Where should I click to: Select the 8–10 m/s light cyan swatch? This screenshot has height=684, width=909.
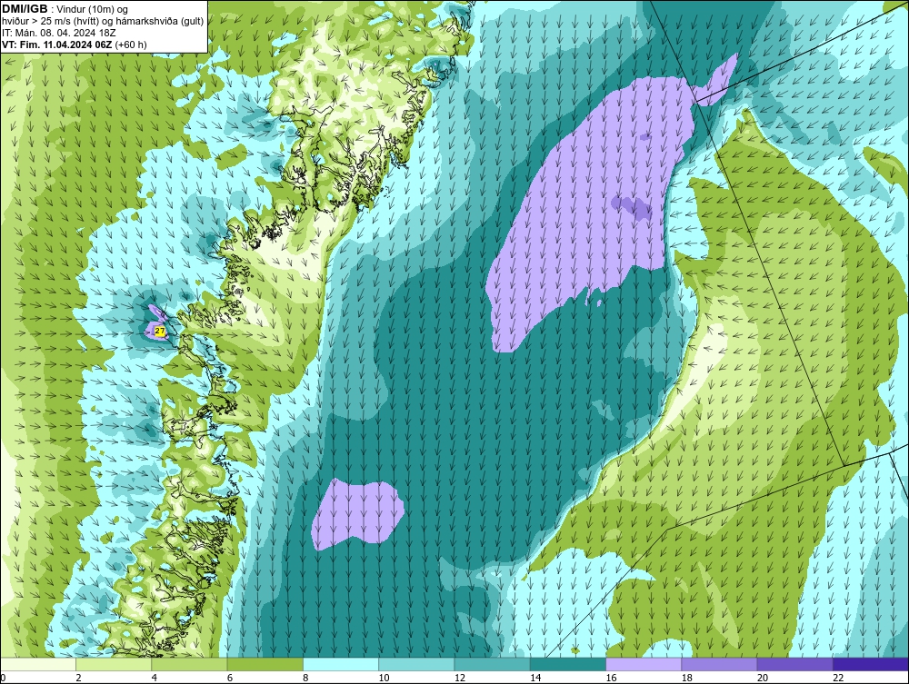(x=341, y=664)
